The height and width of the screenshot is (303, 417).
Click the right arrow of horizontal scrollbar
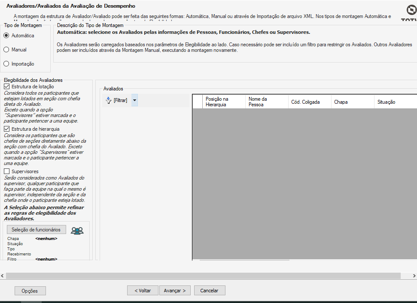[414, 276]
